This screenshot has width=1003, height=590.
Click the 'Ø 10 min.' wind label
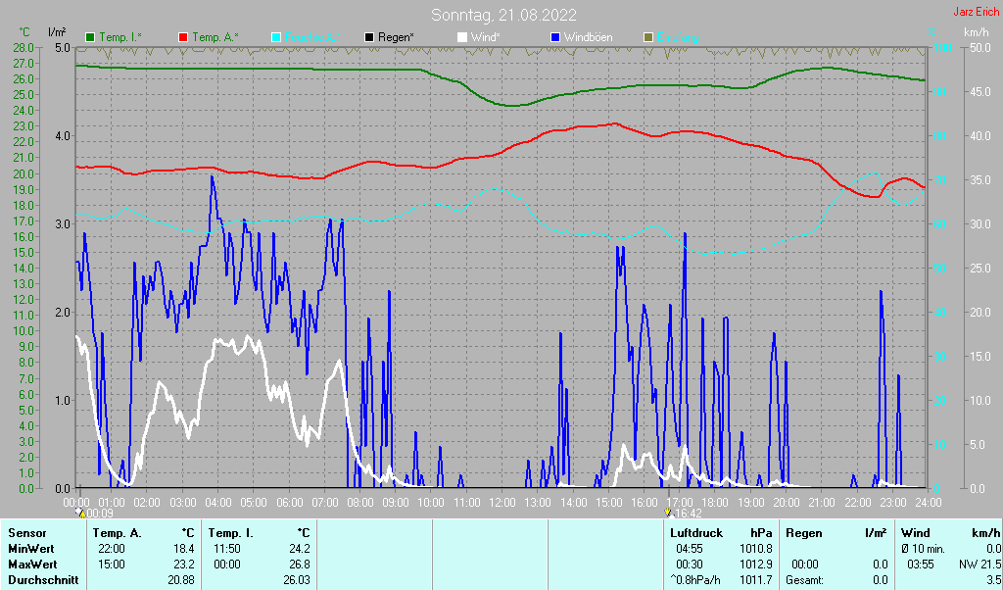923,549
